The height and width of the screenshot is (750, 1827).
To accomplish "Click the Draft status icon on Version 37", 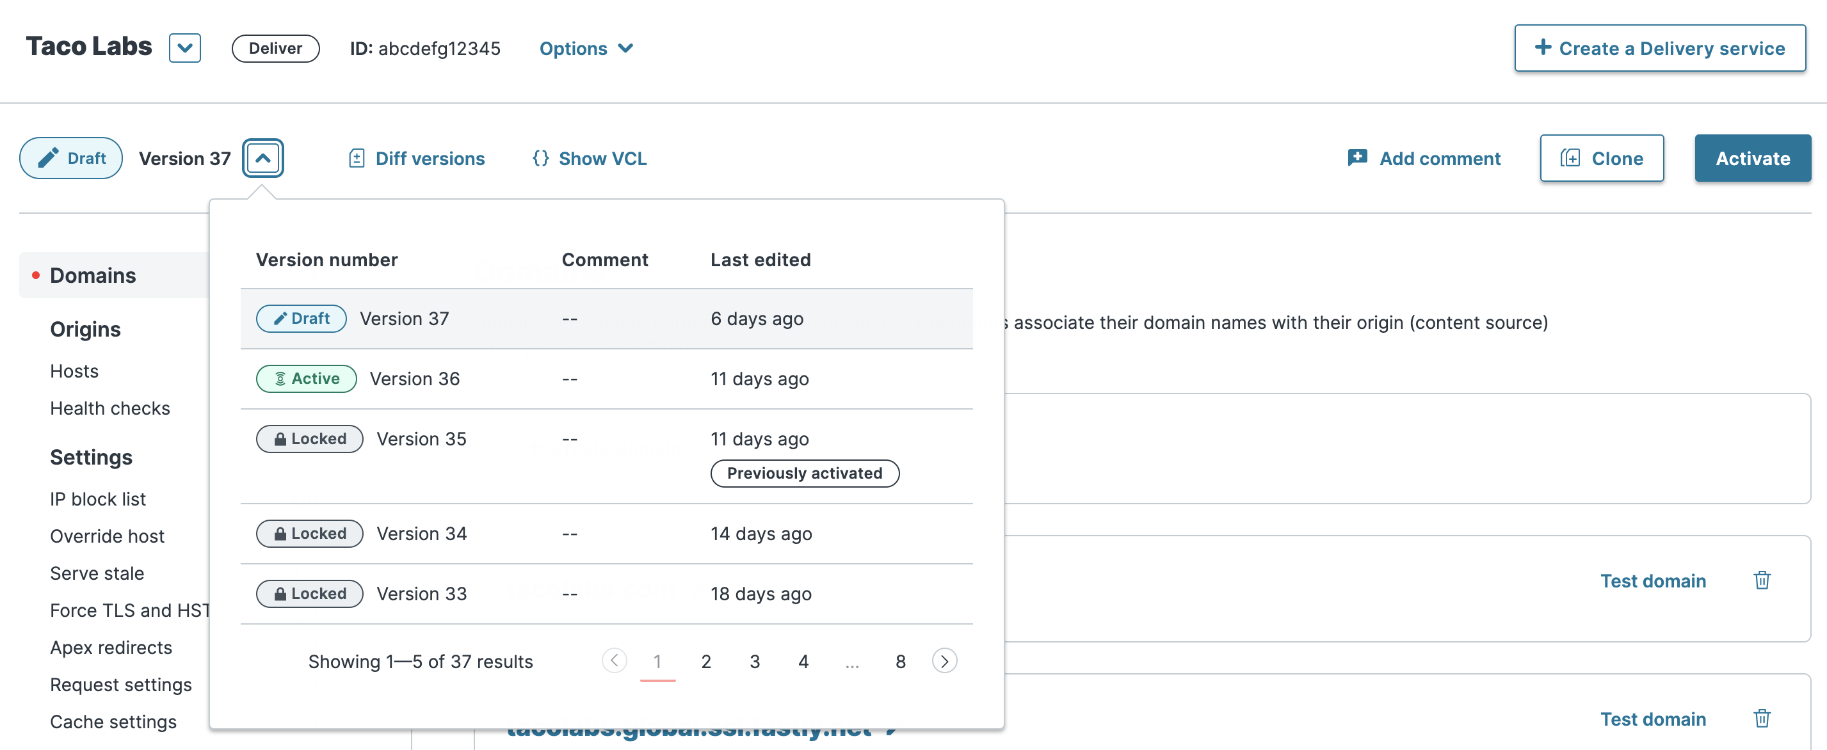I will pyautogui.click(x=301, y=317).
